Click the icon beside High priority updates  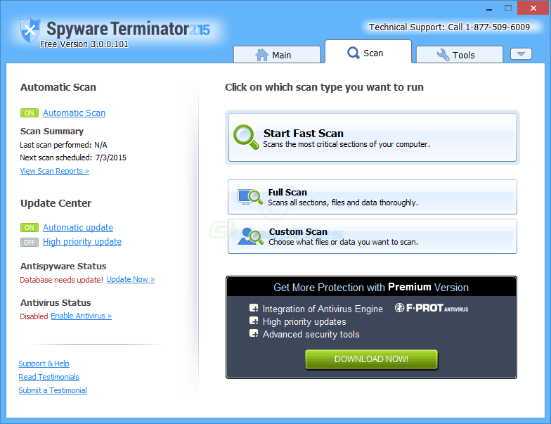(x=254, y=321)
